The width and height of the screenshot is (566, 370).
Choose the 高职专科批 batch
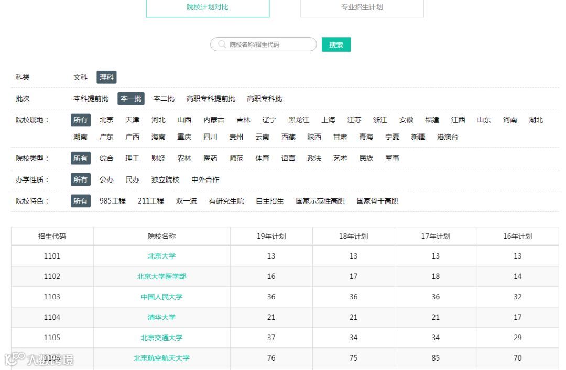(265, 98)
